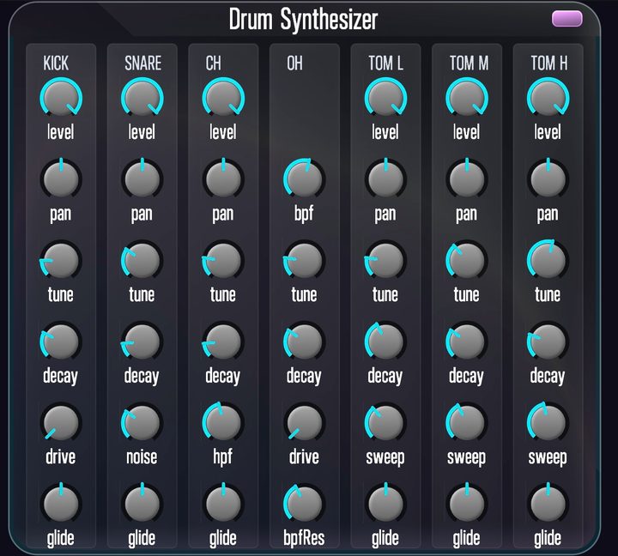Click the 'hpf' label in CH column
The image size is (618, 556).
point(222,458)
